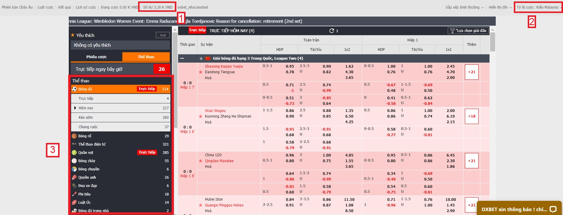Open the Sắp xếp bình thường sorting dropdown
The height and width of the screenshot is (215, 563).
pos(464,7)
